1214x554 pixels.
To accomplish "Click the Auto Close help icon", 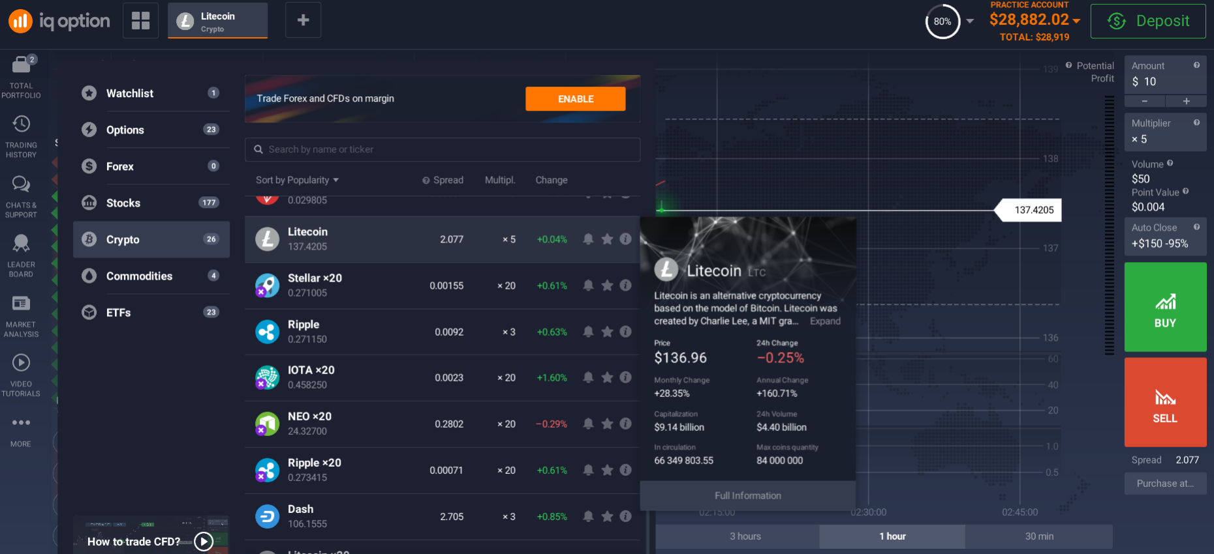I will [1196, 227].
